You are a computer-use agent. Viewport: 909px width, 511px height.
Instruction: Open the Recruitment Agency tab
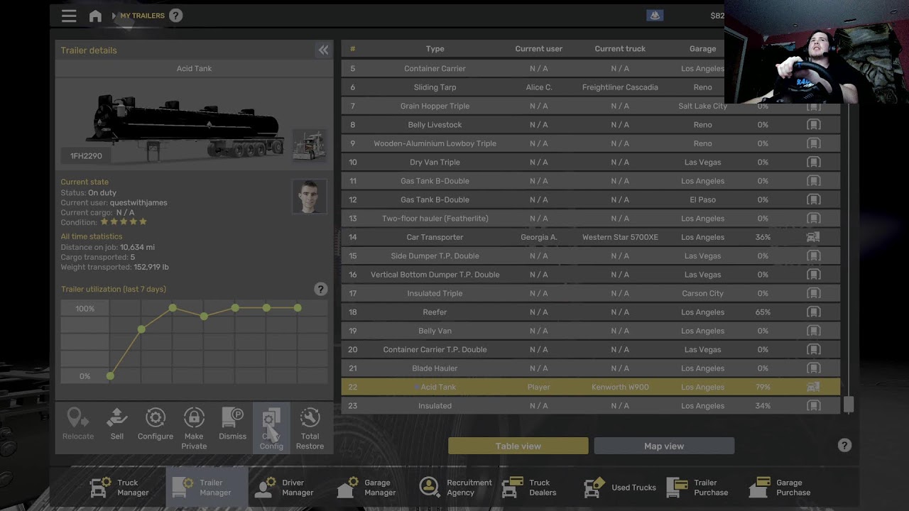454,488
